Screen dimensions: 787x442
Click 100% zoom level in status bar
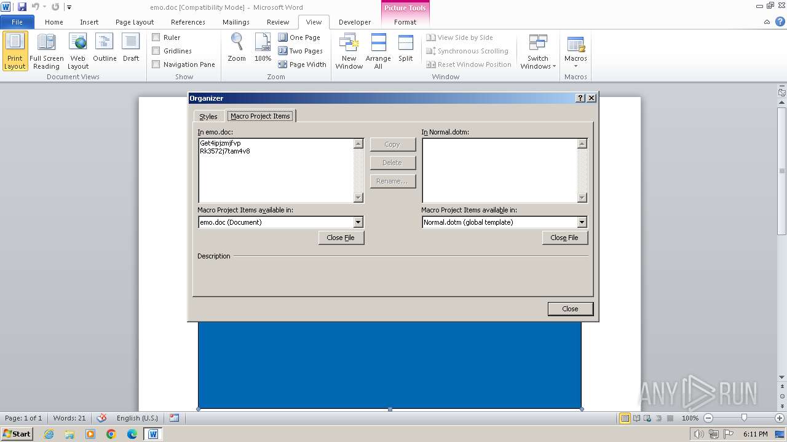pyautogui.click(x=690, y=418)
